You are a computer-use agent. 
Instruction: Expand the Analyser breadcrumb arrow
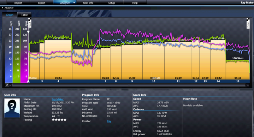(x=2, y=8)
